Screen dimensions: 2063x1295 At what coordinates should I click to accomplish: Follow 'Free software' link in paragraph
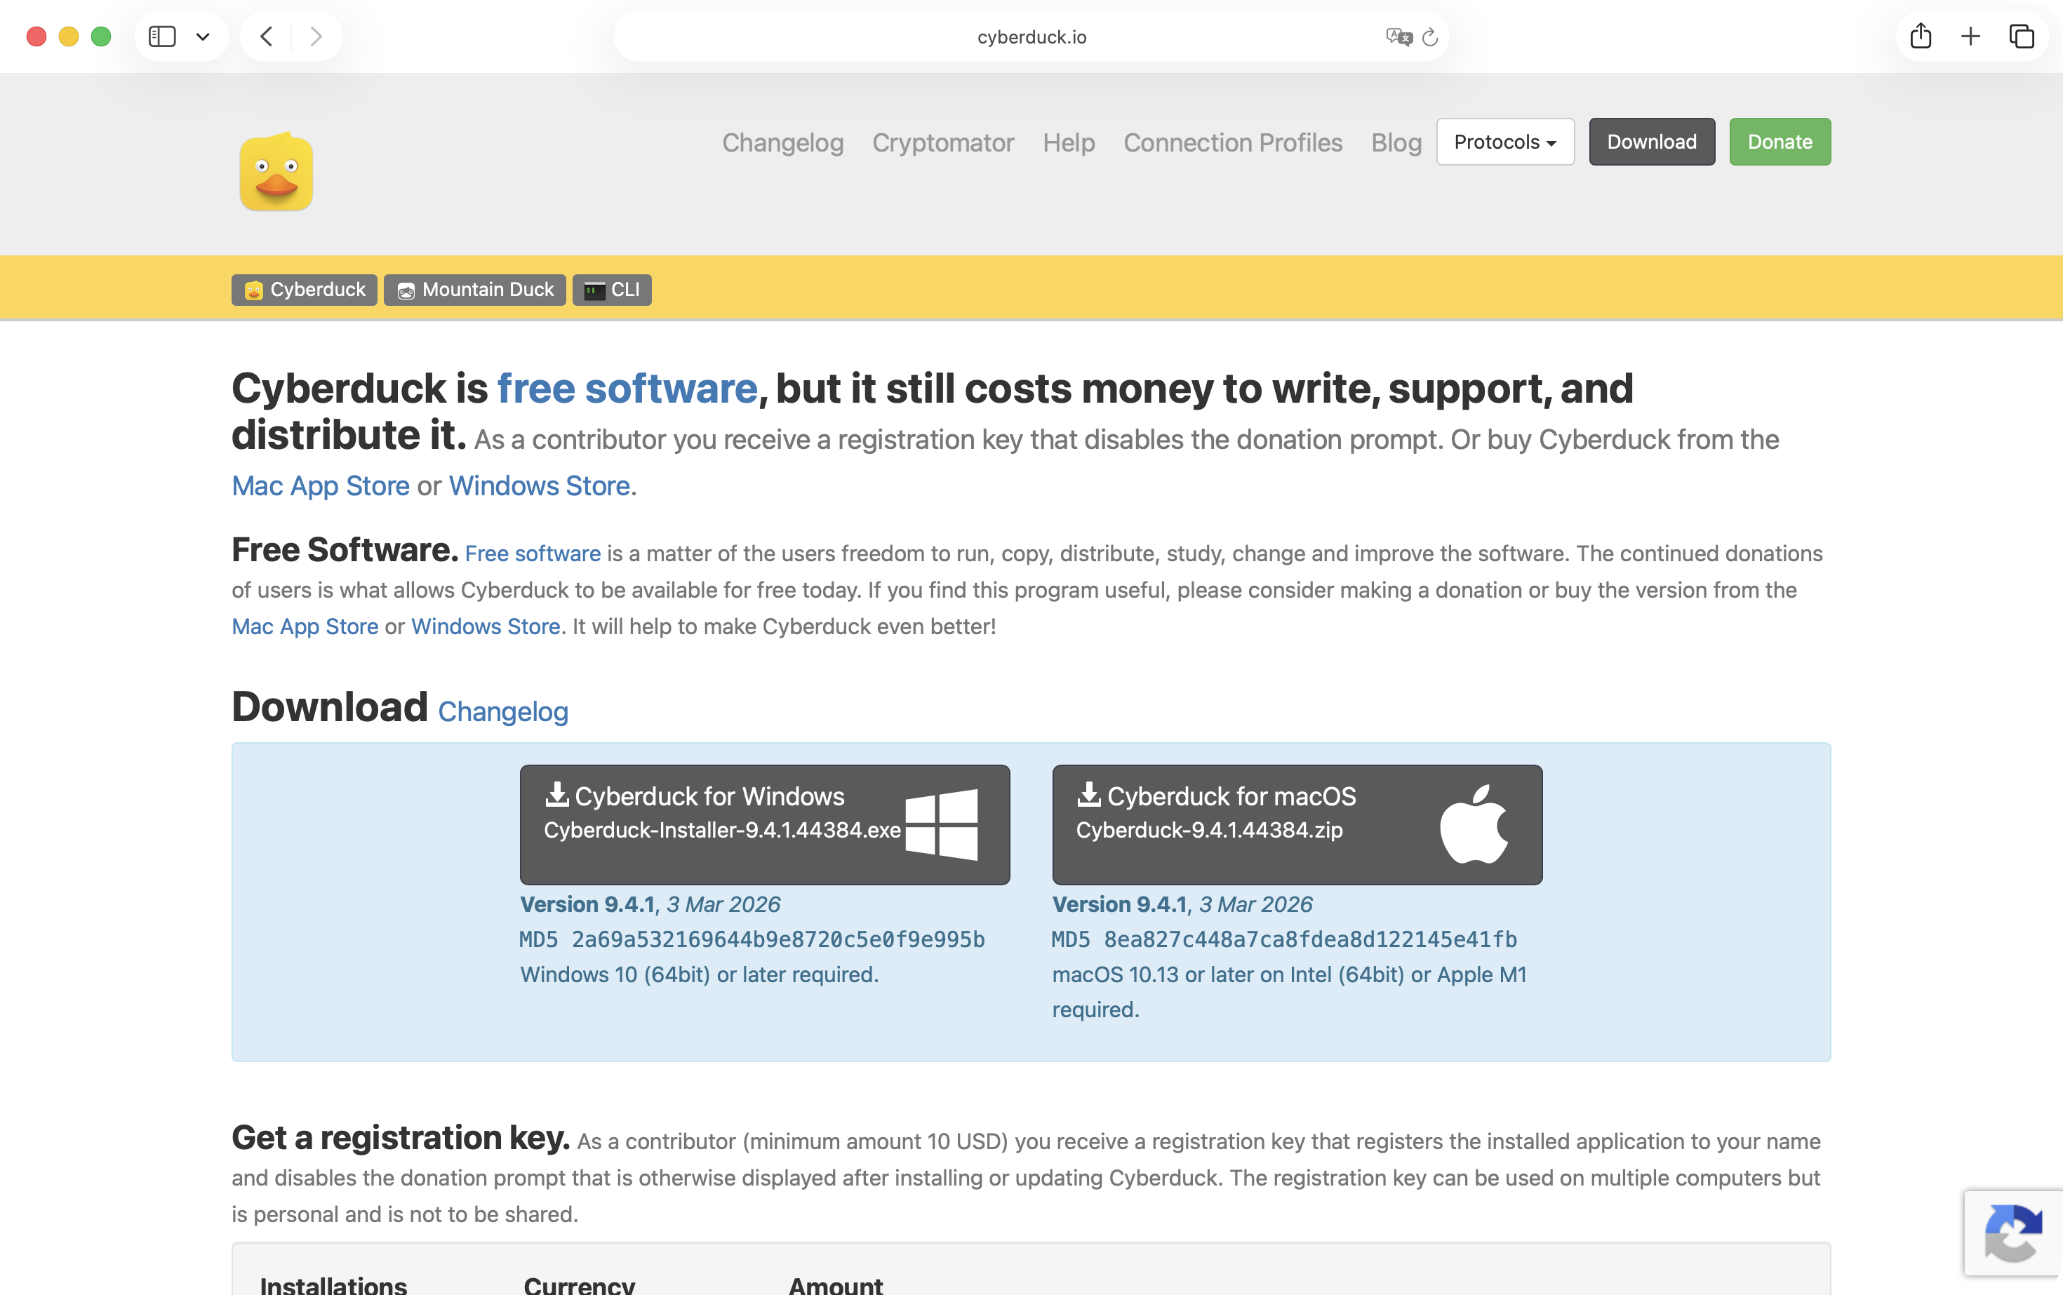533,553
